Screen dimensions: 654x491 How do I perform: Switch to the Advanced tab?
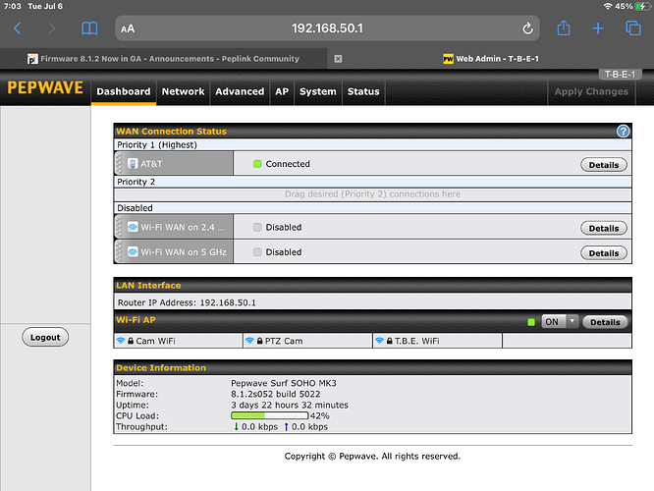240,91
